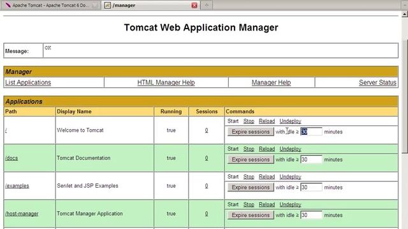Reload the Welcome to Tomcat application
408x229 pixels.
pyautogui.click(x=266, y=121)
